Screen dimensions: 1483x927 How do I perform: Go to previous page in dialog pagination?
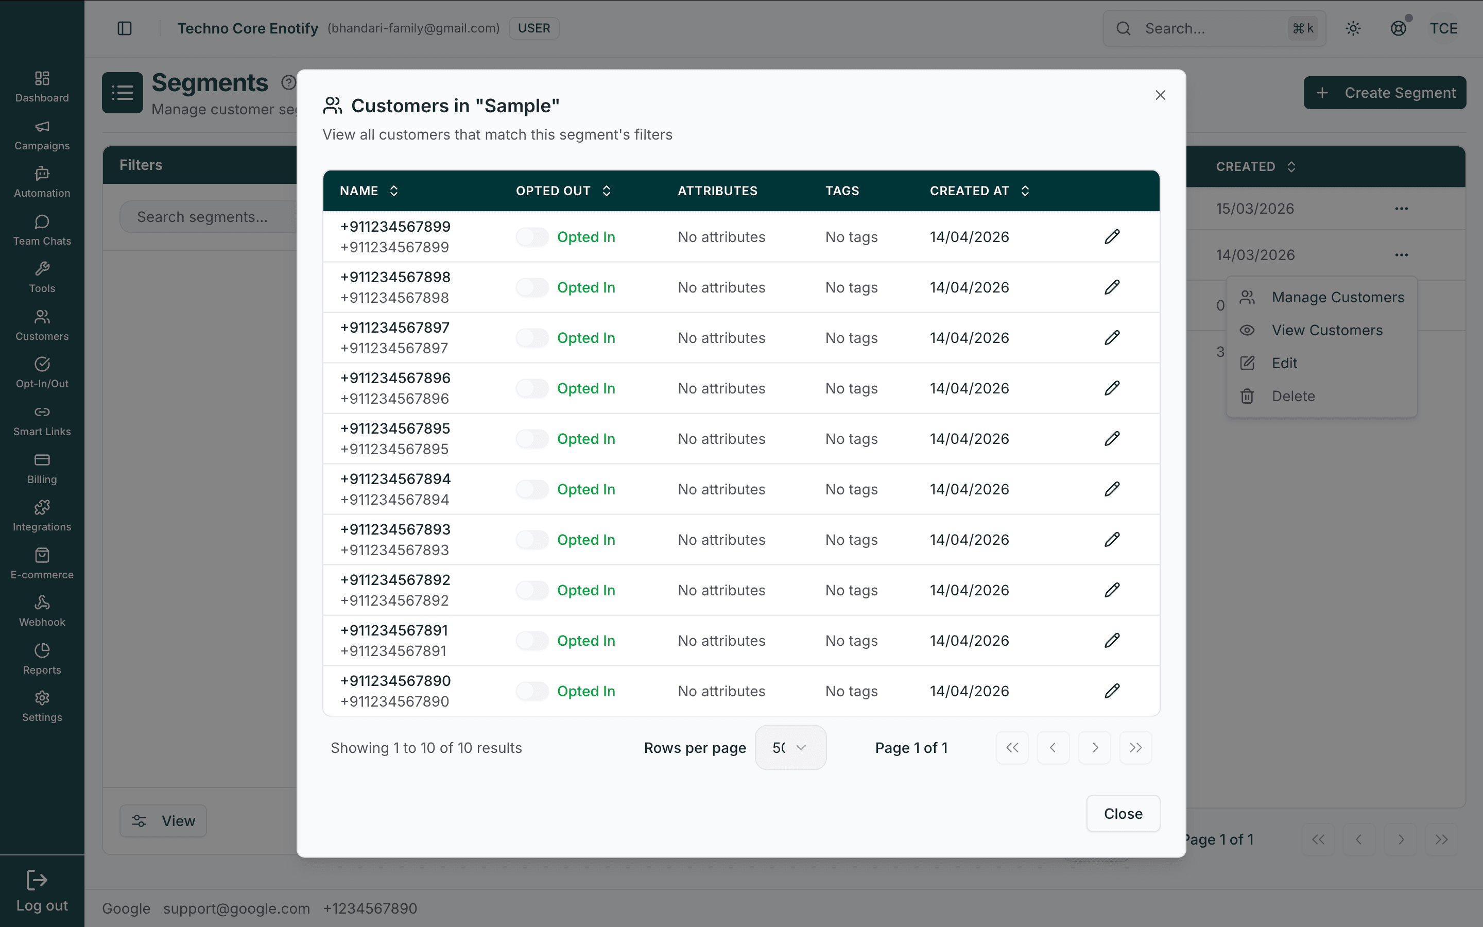click(x=1054, y=747)
